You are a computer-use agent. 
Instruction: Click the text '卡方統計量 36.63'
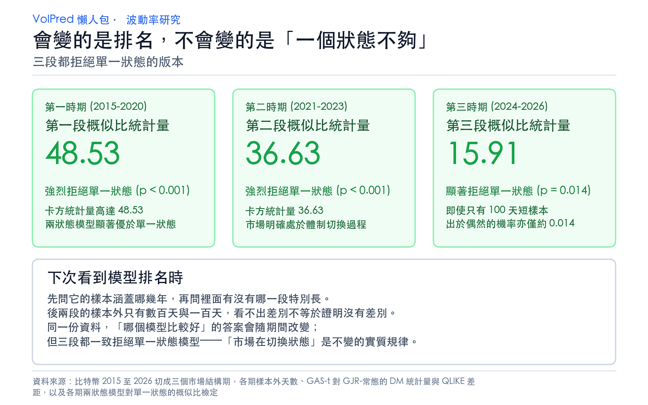click(x=284, y=211)
